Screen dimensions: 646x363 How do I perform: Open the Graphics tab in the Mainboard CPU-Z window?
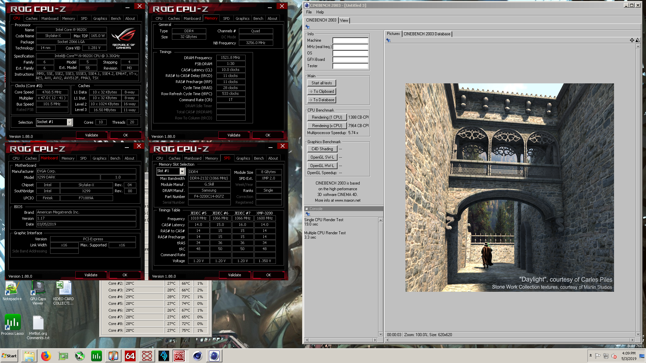tap(100, 158)
